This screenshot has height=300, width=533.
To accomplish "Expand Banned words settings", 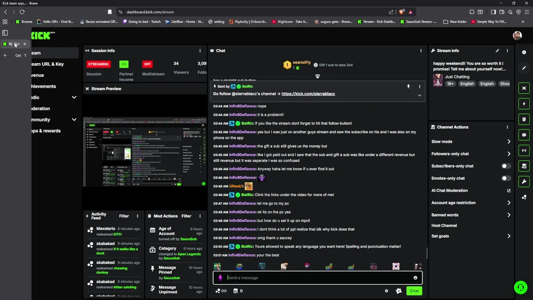I will (509, 215).
